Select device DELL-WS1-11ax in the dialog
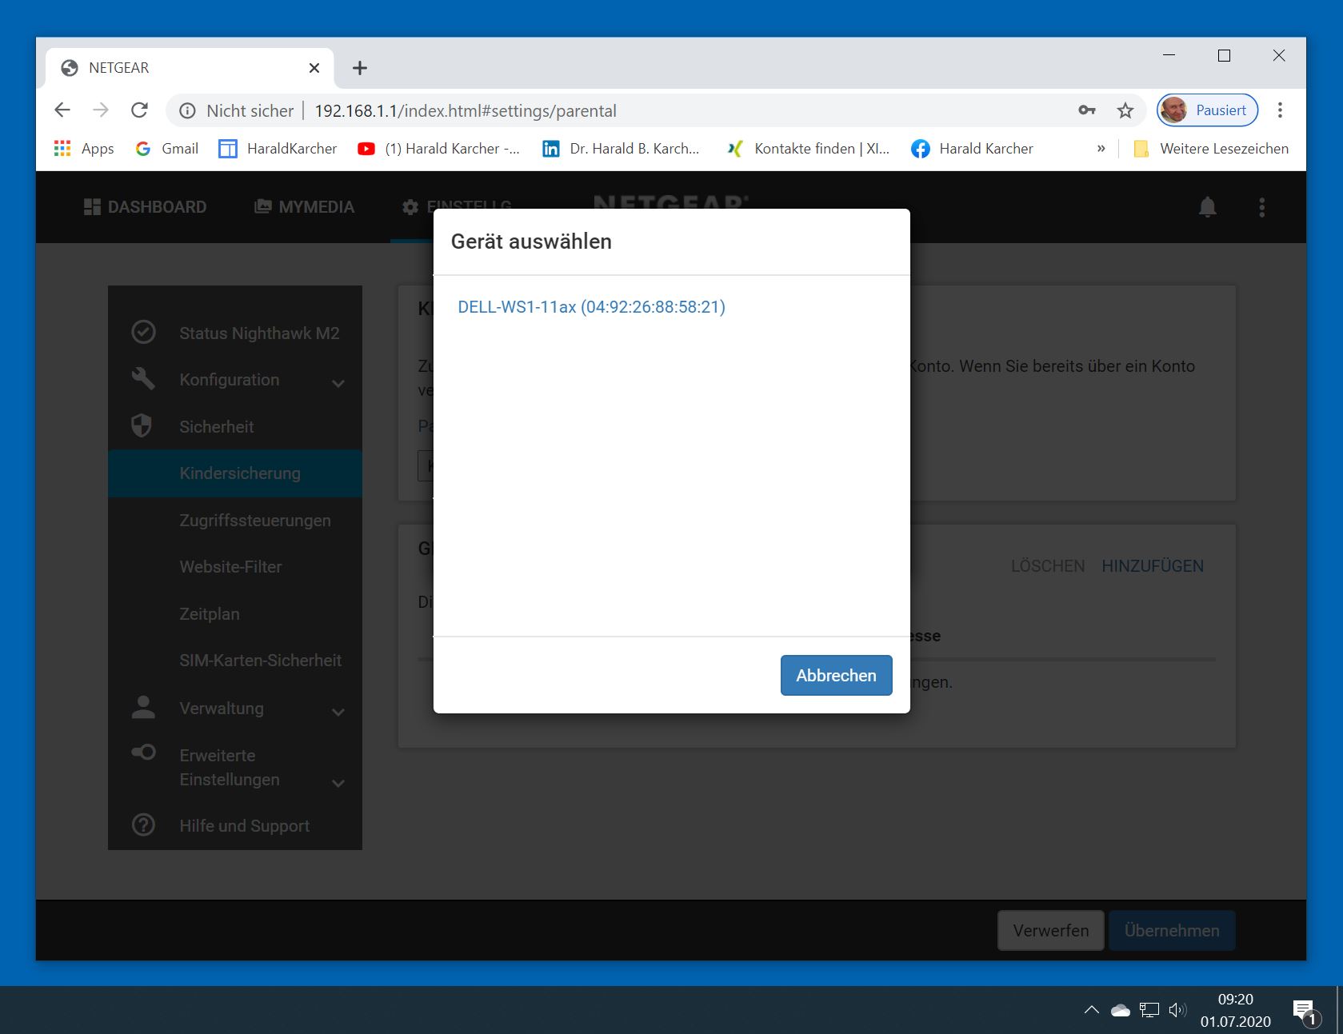1343x1034 pixels. tap(591, 307)
